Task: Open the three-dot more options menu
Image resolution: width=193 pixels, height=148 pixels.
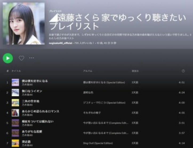Action: (x=31, y=58)
